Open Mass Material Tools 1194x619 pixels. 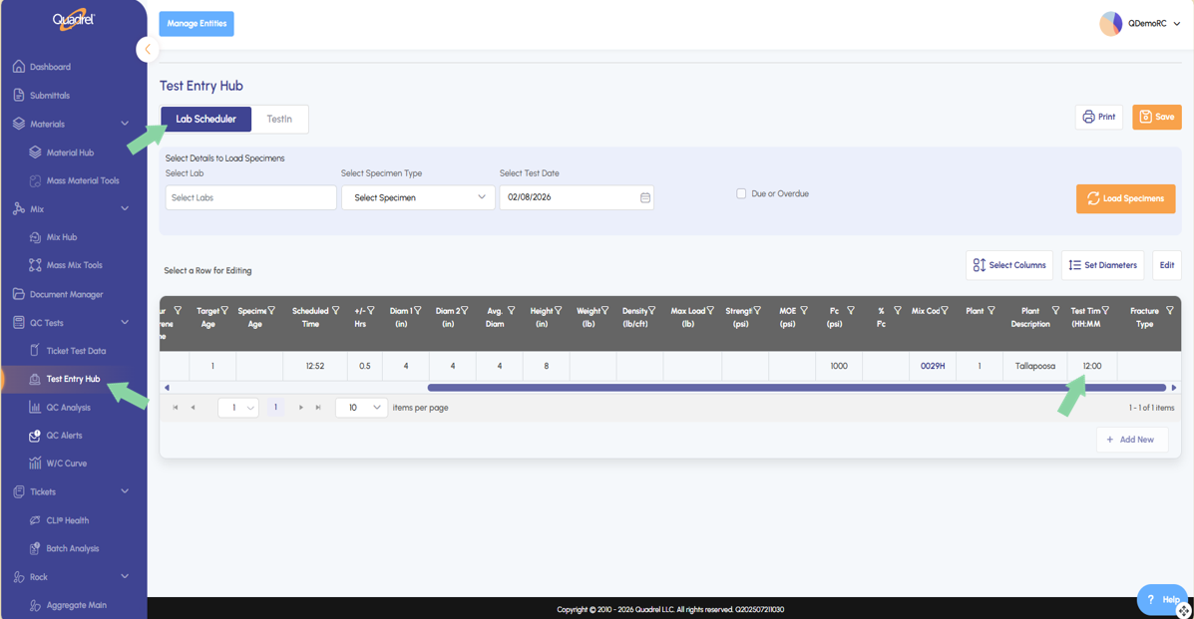tap(82, 180)
